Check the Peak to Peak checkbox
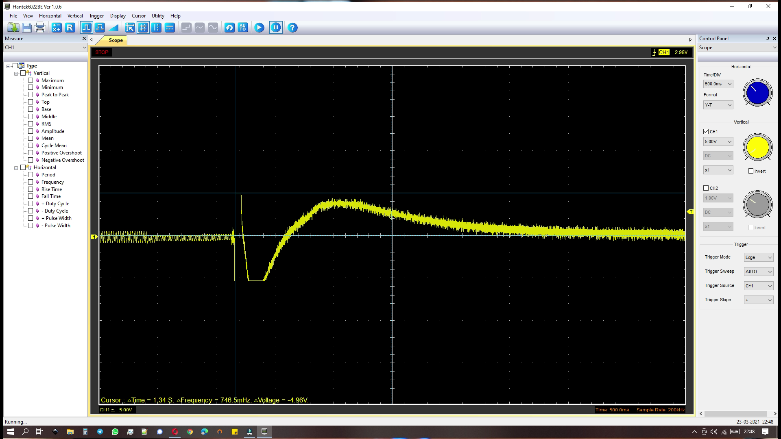Screen dimensions: 781x439 coord(31,95)
